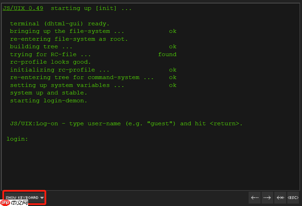
Task: Click the escape control at far bottom right
Action: (293, 197)
